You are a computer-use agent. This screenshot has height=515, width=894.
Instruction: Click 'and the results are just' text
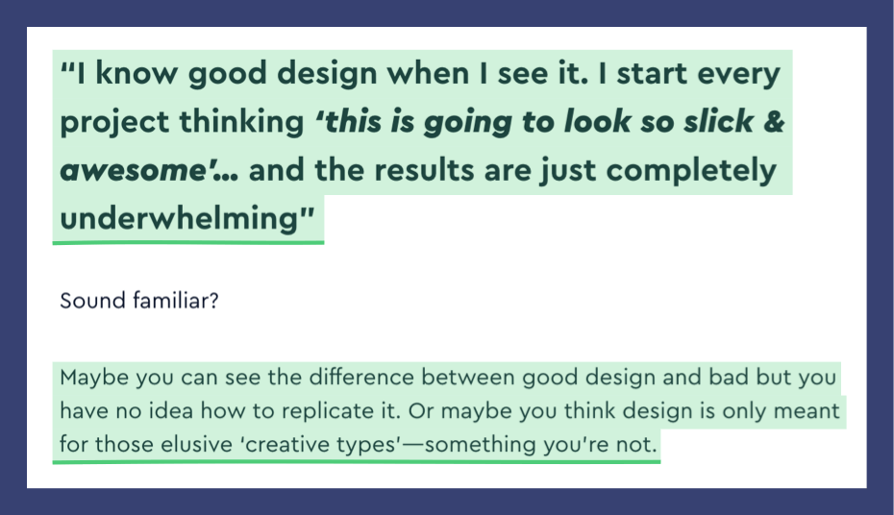tap(422, 171)
